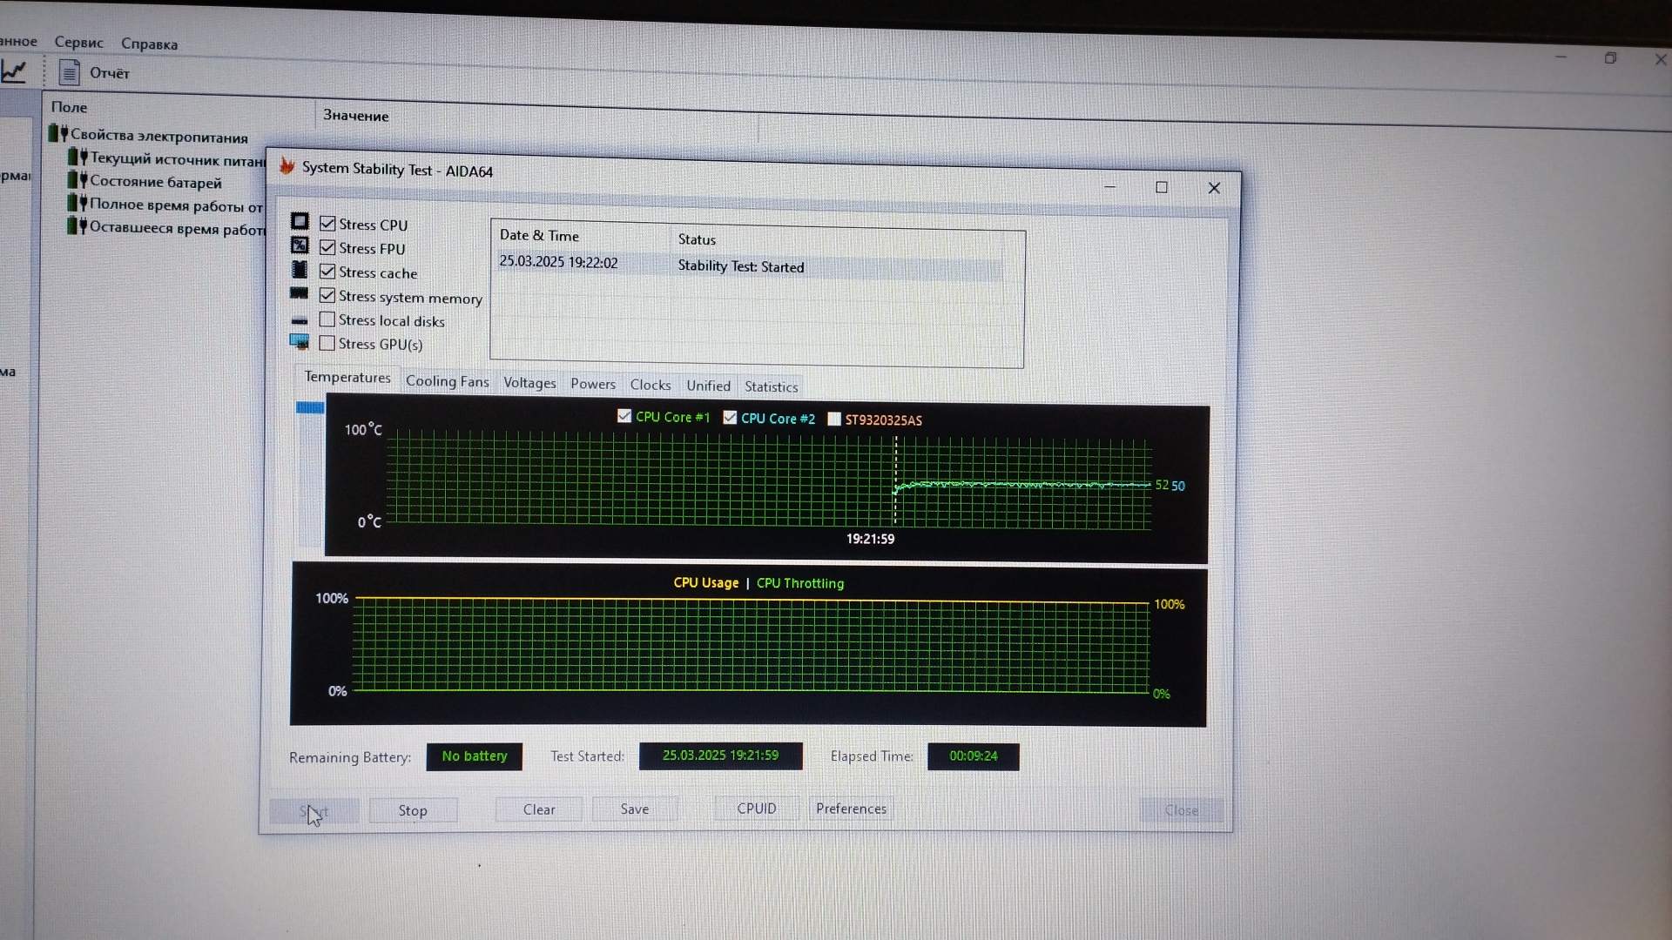Toggle the ST9320325AS graph legend checkbox
1672x940 pixels.
834,419
